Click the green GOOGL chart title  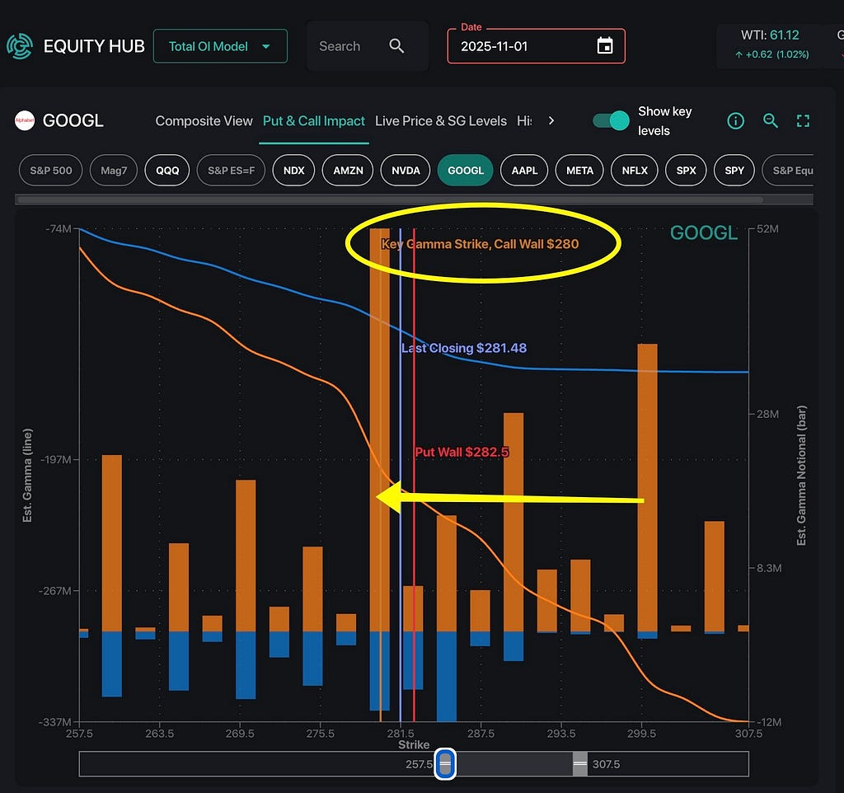(x=704, y=232)
